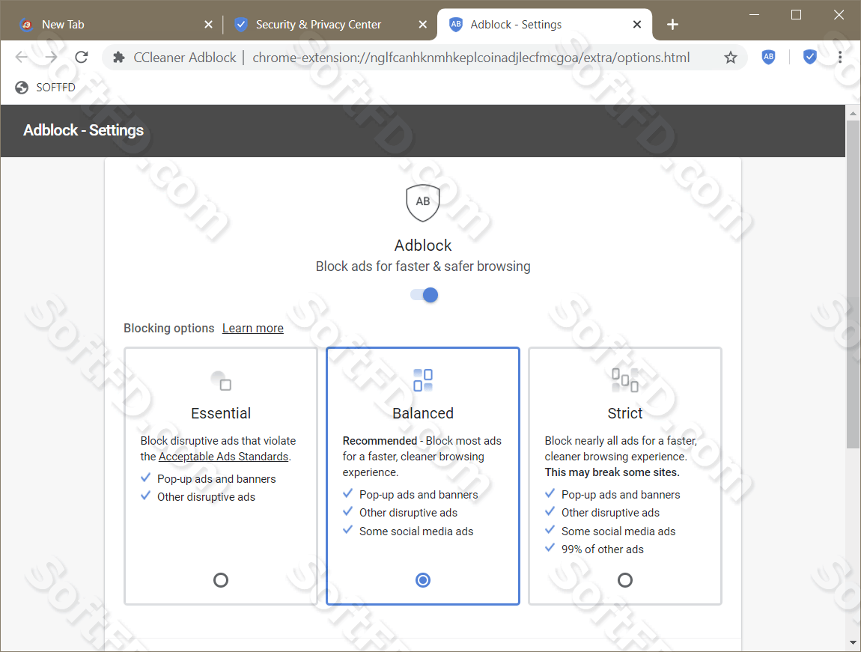Click the Strict mode icon

625,380
